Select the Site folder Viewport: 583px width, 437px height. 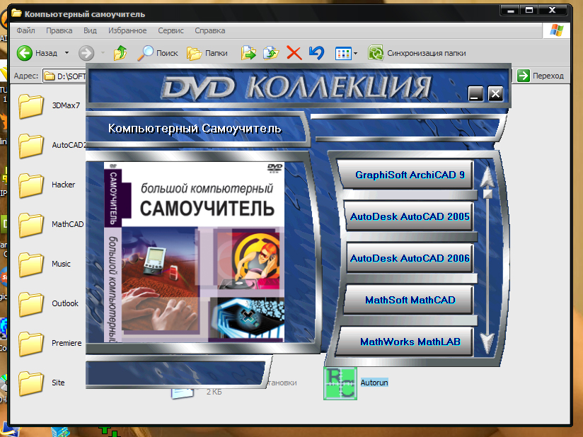[x=42, y=383]
